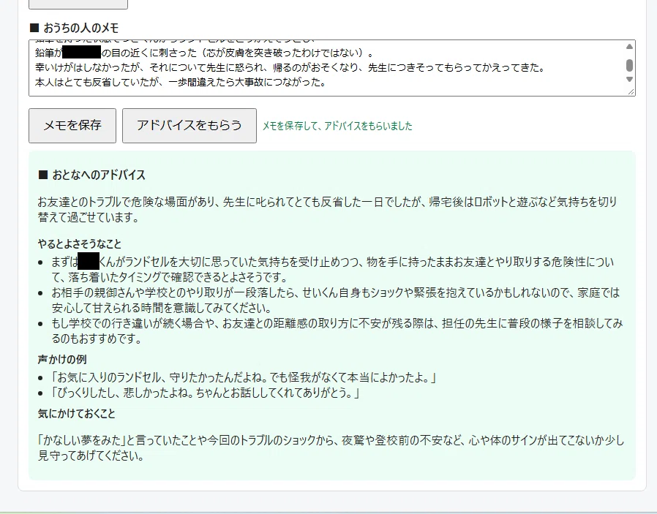
Task: Select the subheading 気にかけておくこと
Action: (77, 414)
